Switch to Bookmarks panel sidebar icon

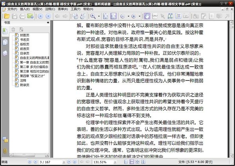click(x=5, y=31)
